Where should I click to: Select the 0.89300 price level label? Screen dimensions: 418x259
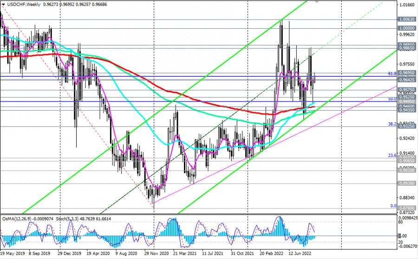pyautogui.click(x=407, y=183)
